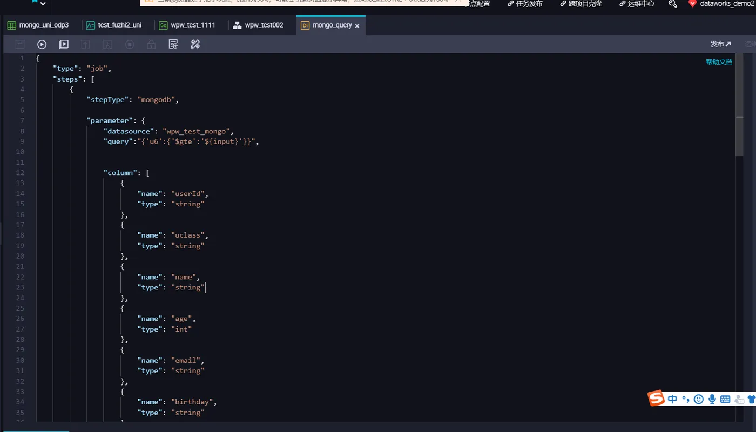This screenshot has height=432, width=756.
Task: Open the dataworks_demo2 workspace menu
Action: 721,4
